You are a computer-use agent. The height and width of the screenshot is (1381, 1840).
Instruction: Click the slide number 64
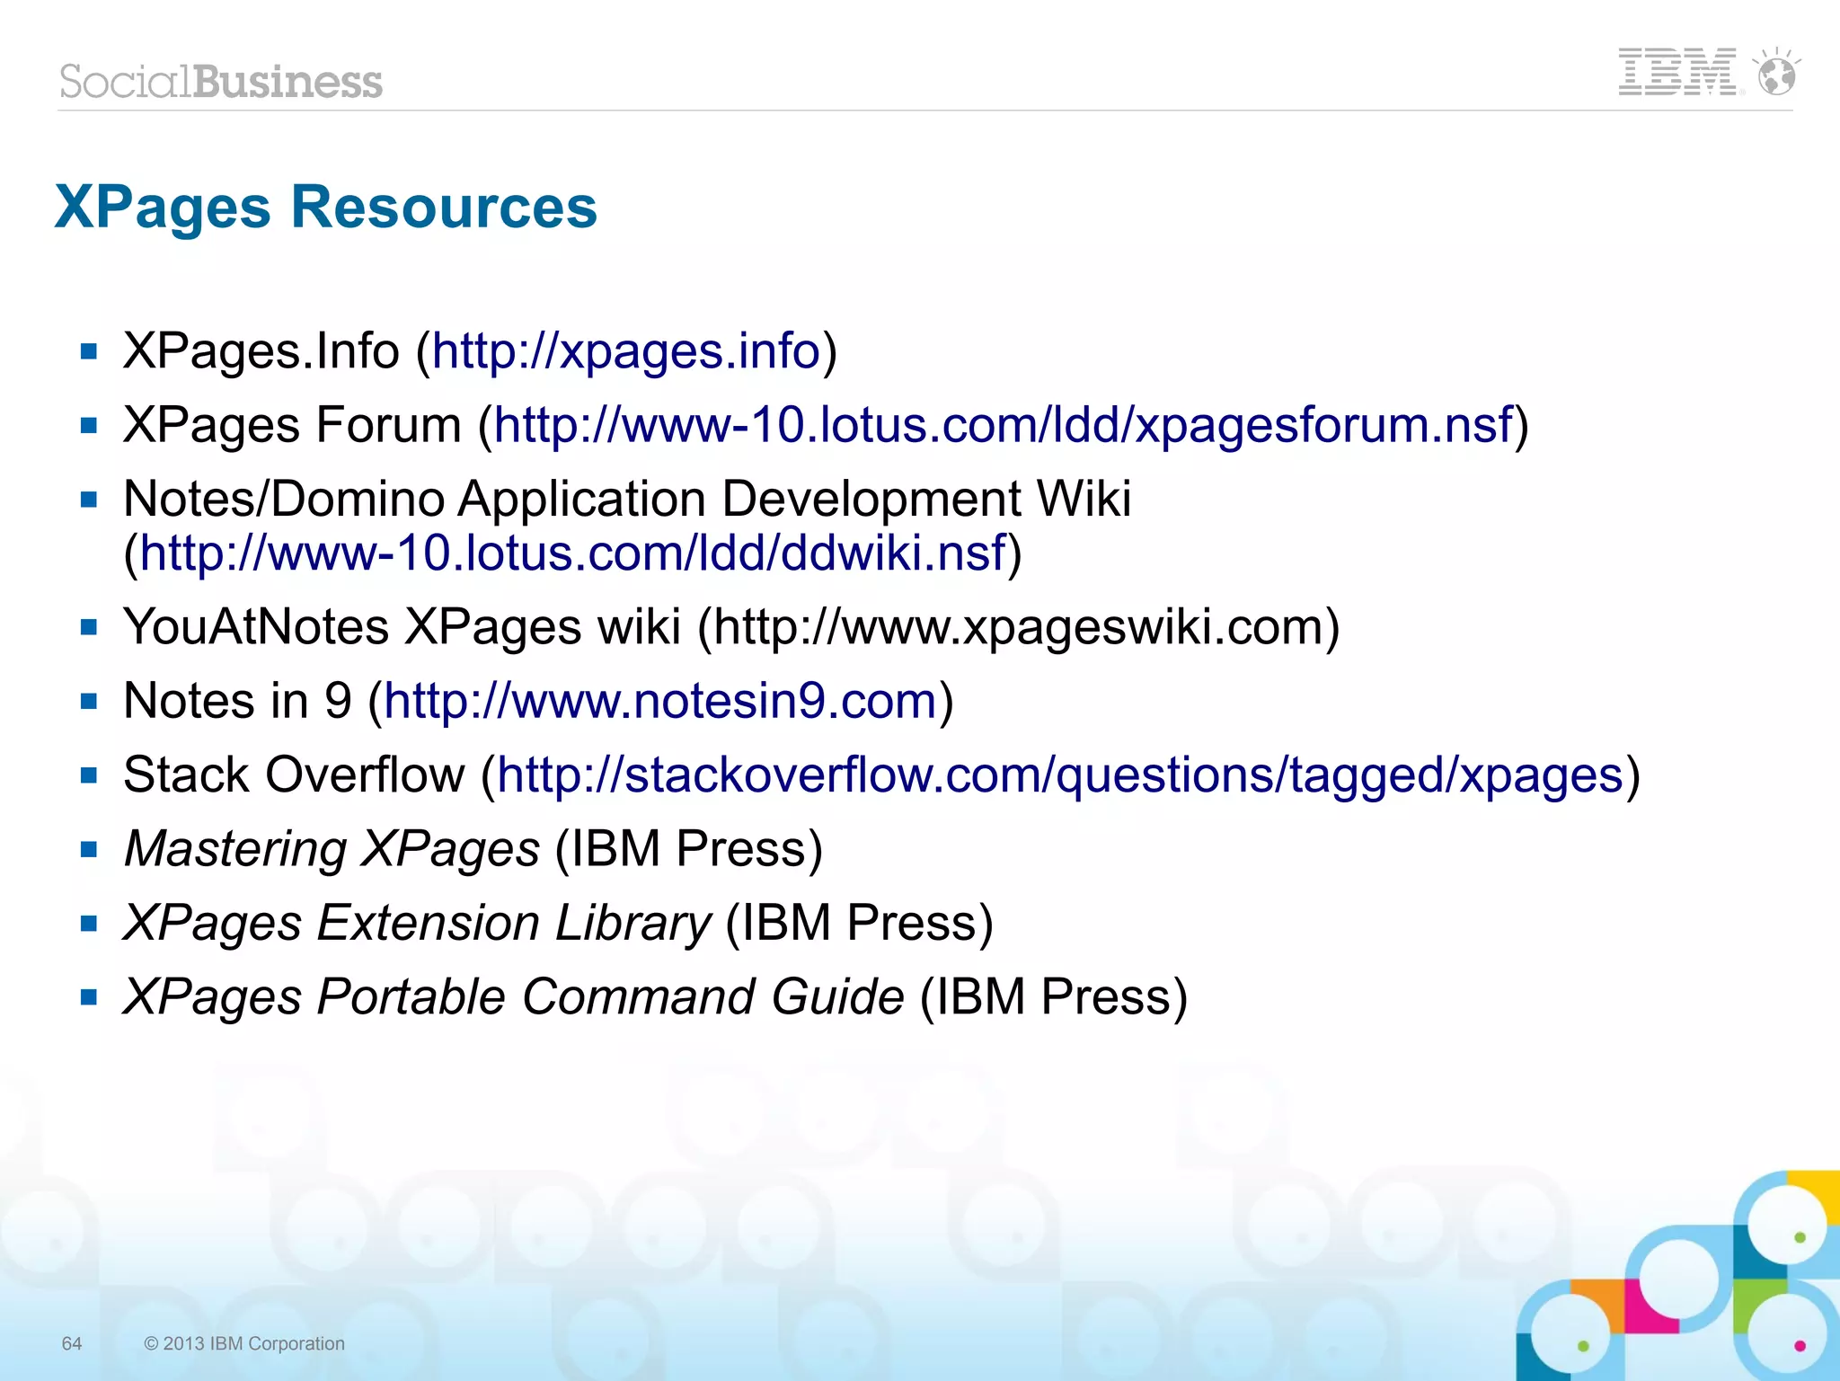click(x=72, y=1343)
